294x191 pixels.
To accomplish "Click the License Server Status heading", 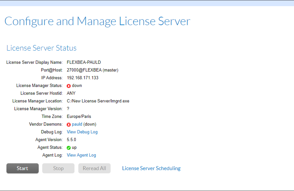I will [41, 48].
